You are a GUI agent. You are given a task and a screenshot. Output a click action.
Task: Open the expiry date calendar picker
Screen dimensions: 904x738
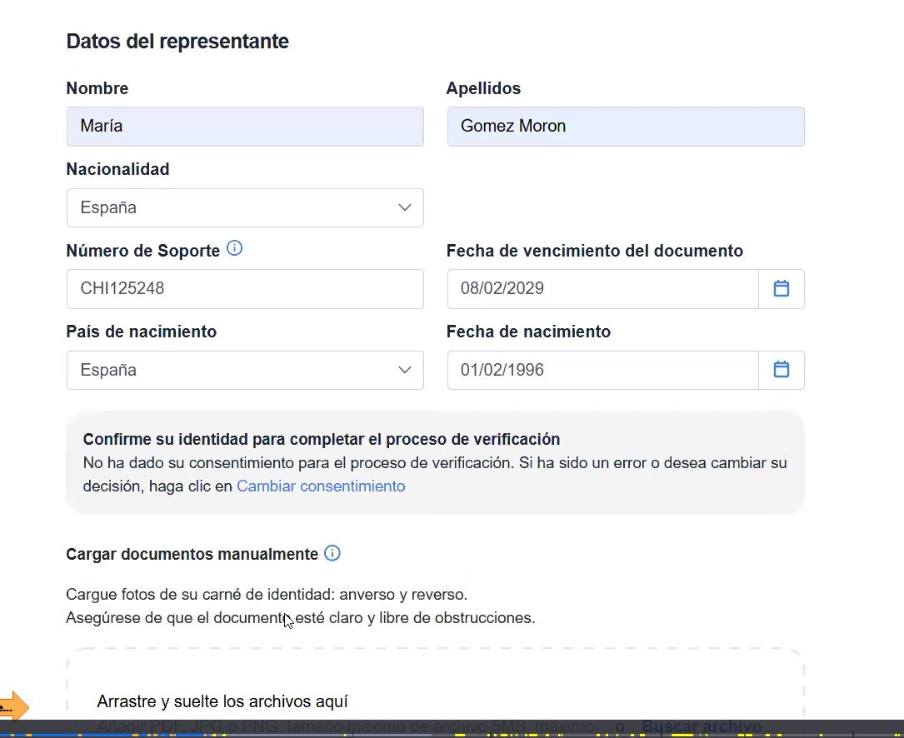(x=781, y=289)
